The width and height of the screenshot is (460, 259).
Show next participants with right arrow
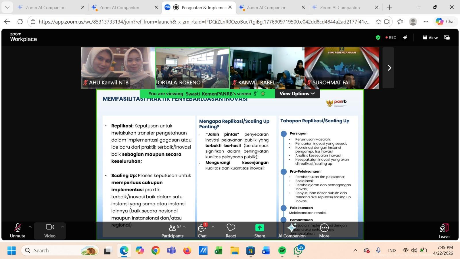[x=389, y=68]
